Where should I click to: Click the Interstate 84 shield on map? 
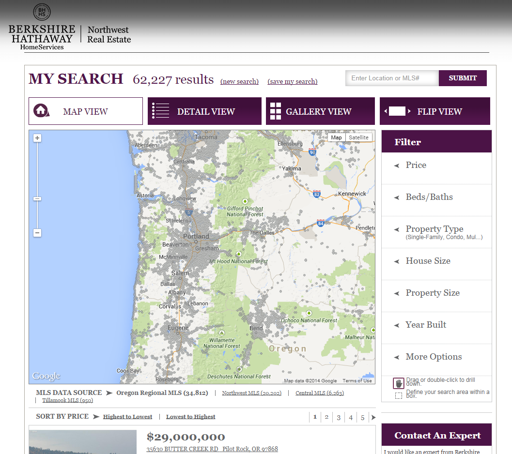tap(321, 223)
